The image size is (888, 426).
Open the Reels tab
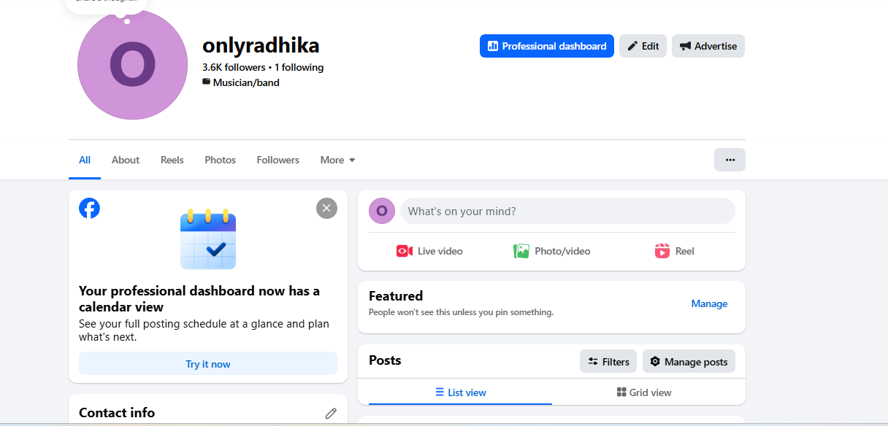click(x=172, y=160)
